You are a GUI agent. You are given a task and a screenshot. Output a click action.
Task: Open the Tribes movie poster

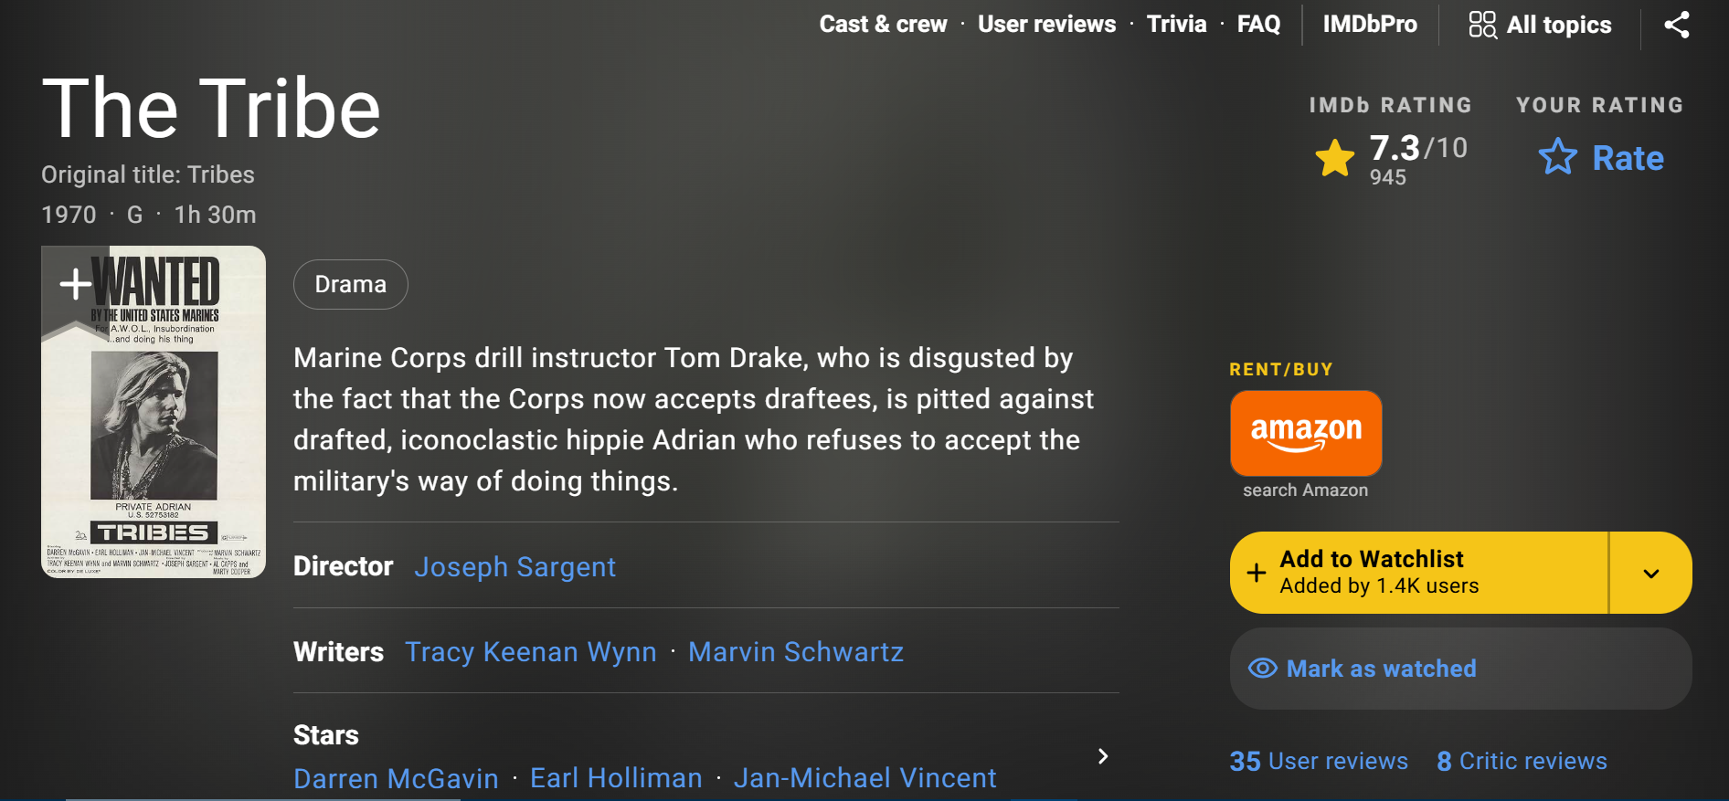[x=154, y=429]
